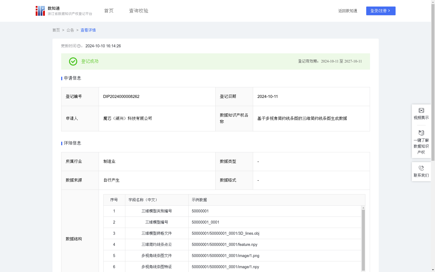Click sample path ending image/1.npy
Image resolution: width=435 pixels, height=272 pixels.
[x=225, y=267]
